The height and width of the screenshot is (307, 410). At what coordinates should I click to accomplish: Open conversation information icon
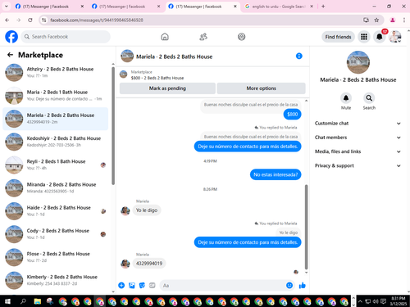(x=299, y=56)
